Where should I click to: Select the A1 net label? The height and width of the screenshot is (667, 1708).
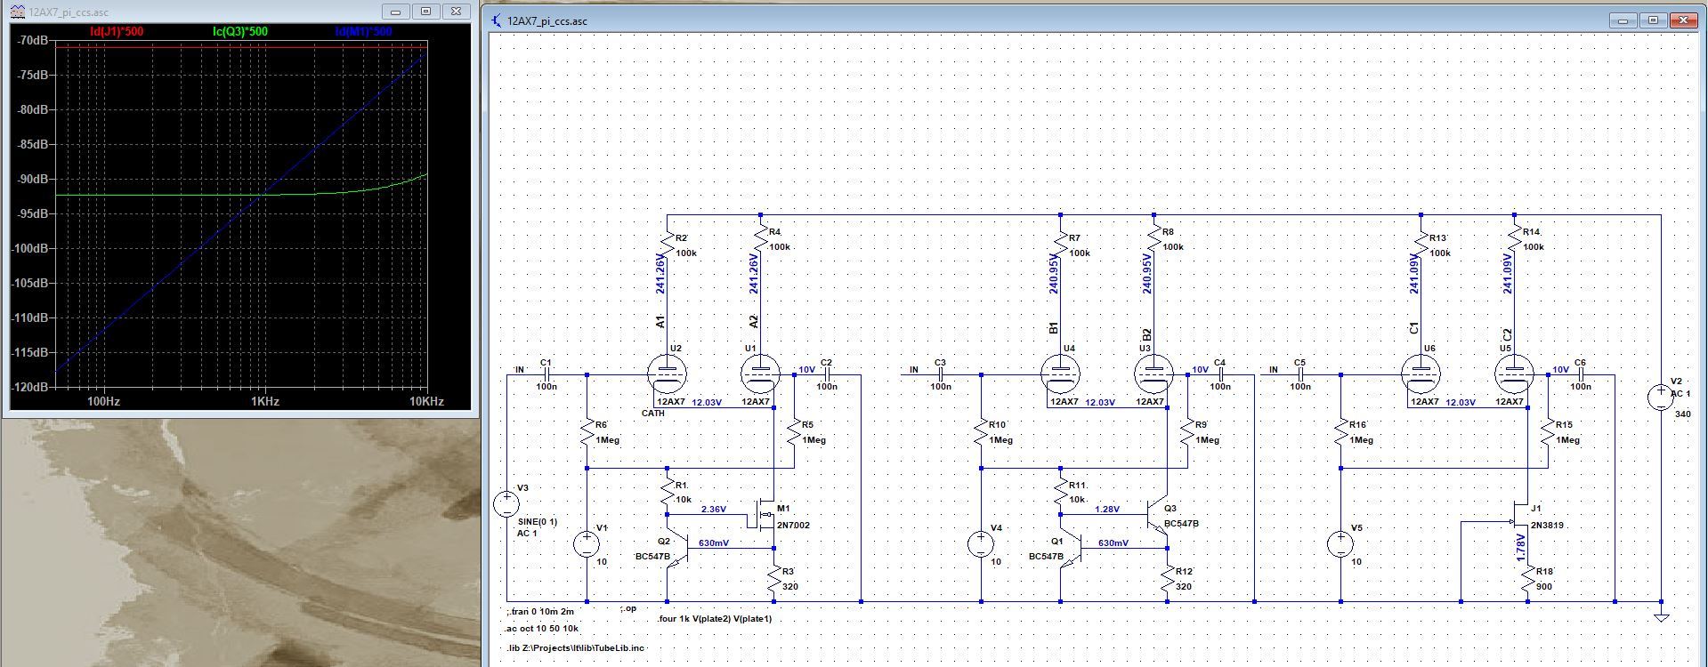660,322
